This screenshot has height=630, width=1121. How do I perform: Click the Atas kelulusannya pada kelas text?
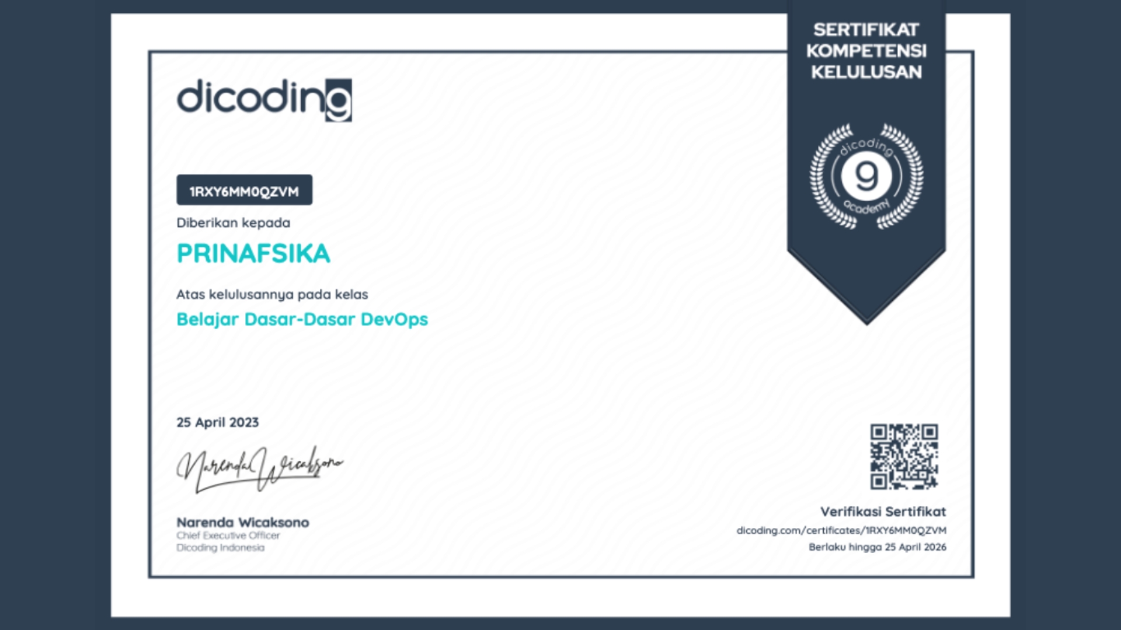click(x=272, y=295)
